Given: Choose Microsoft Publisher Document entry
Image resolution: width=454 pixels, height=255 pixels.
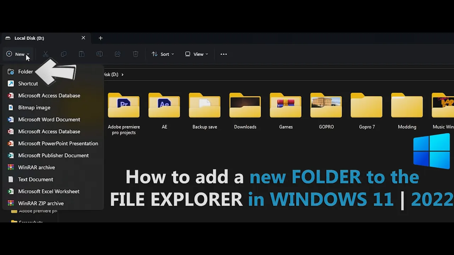Looking at the screenshot, I should 53,155.
